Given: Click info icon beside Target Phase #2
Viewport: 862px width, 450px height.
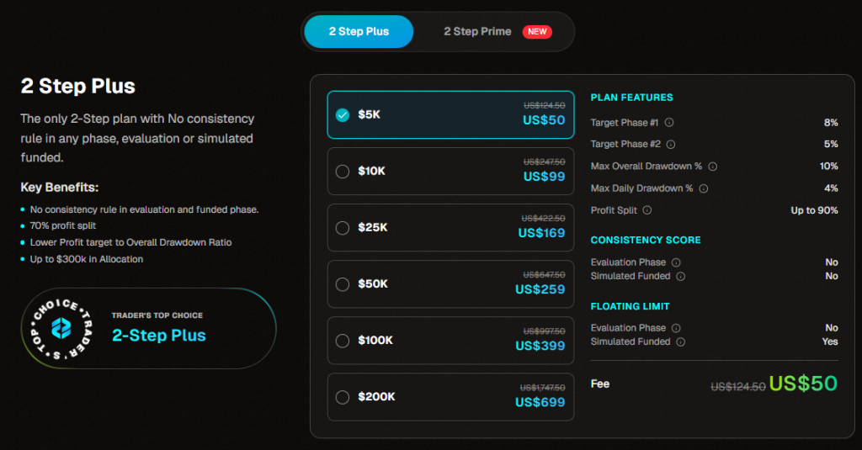Looking at the screenshot, I should 671,145.
